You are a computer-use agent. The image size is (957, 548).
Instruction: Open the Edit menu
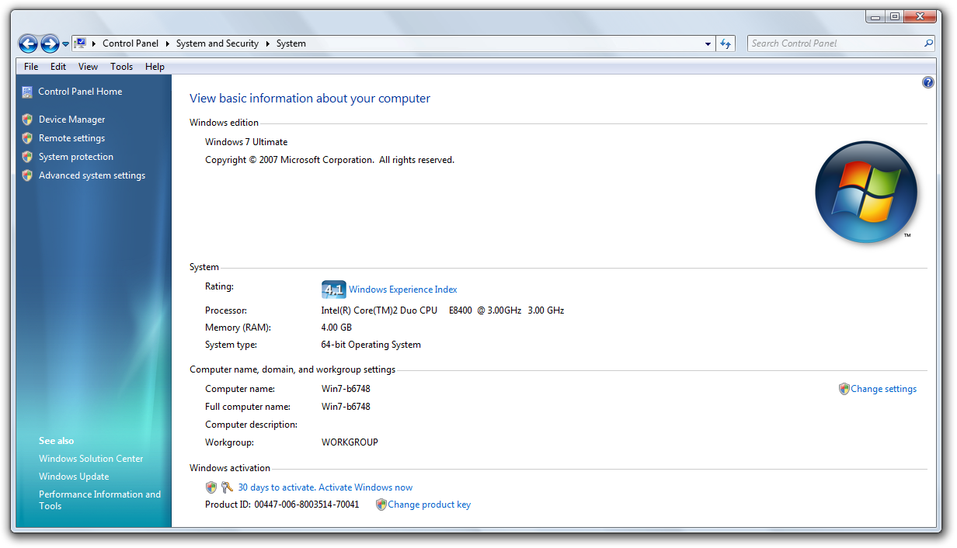[x=58, y=67]
